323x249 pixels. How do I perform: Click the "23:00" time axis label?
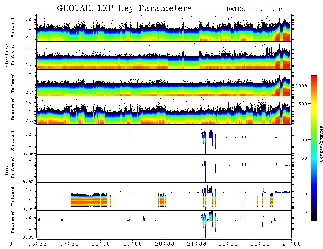(260, 244)
